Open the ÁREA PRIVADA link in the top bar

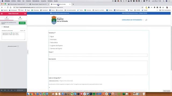(130, 13)
